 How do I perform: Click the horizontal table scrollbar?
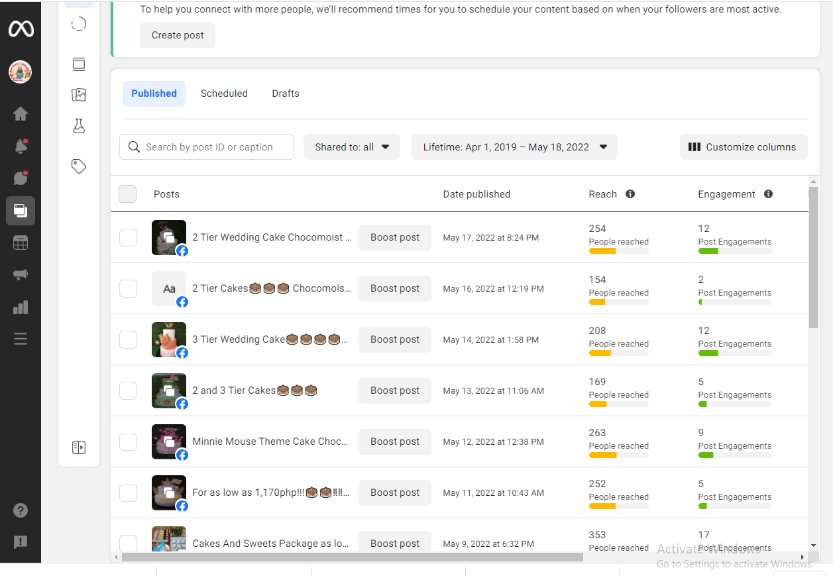pyautogui.click(x=353, y=557)
